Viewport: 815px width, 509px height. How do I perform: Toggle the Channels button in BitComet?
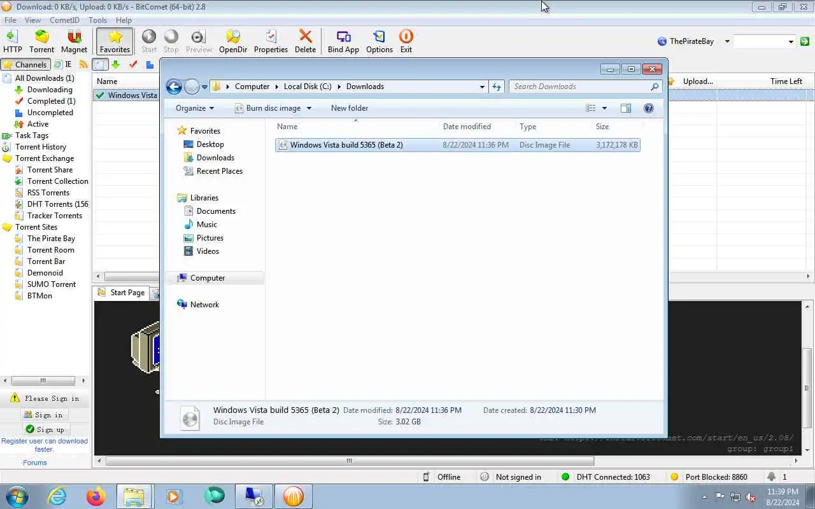point(25,64)
